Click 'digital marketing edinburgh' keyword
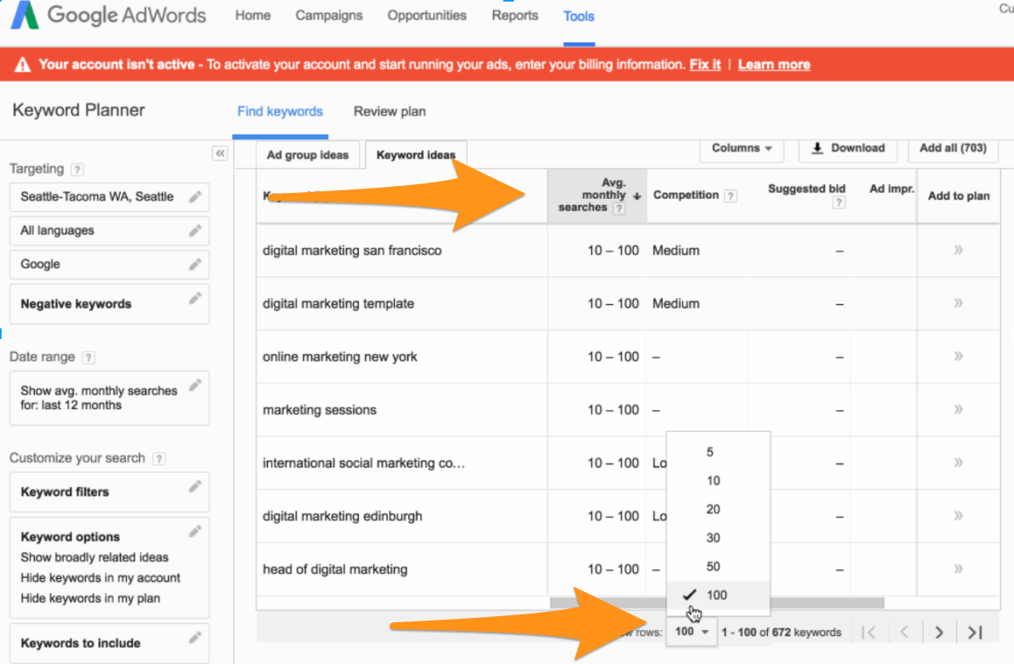 pyautogui.click(x=342, y=516)
